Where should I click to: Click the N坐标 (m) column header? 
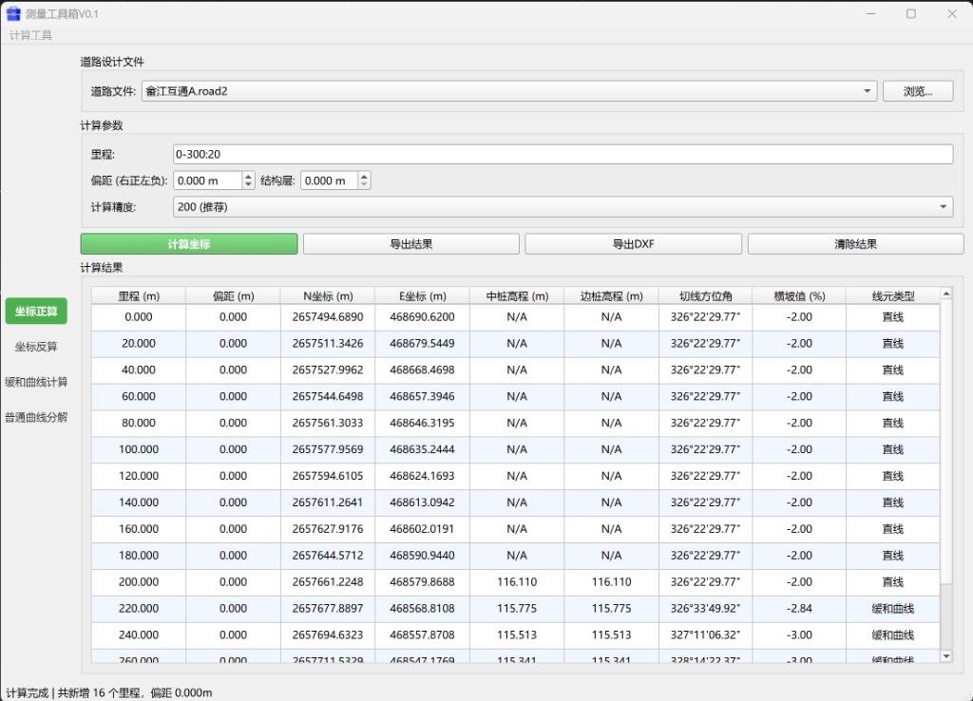328,296
